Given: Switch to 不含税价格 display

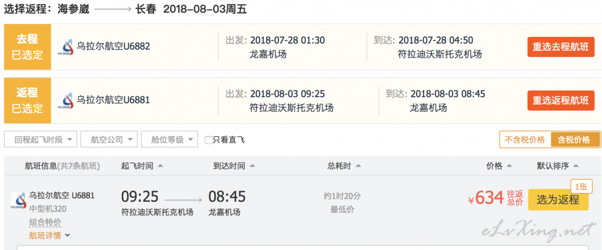Looking at the screenshot, I should [525, 140].
